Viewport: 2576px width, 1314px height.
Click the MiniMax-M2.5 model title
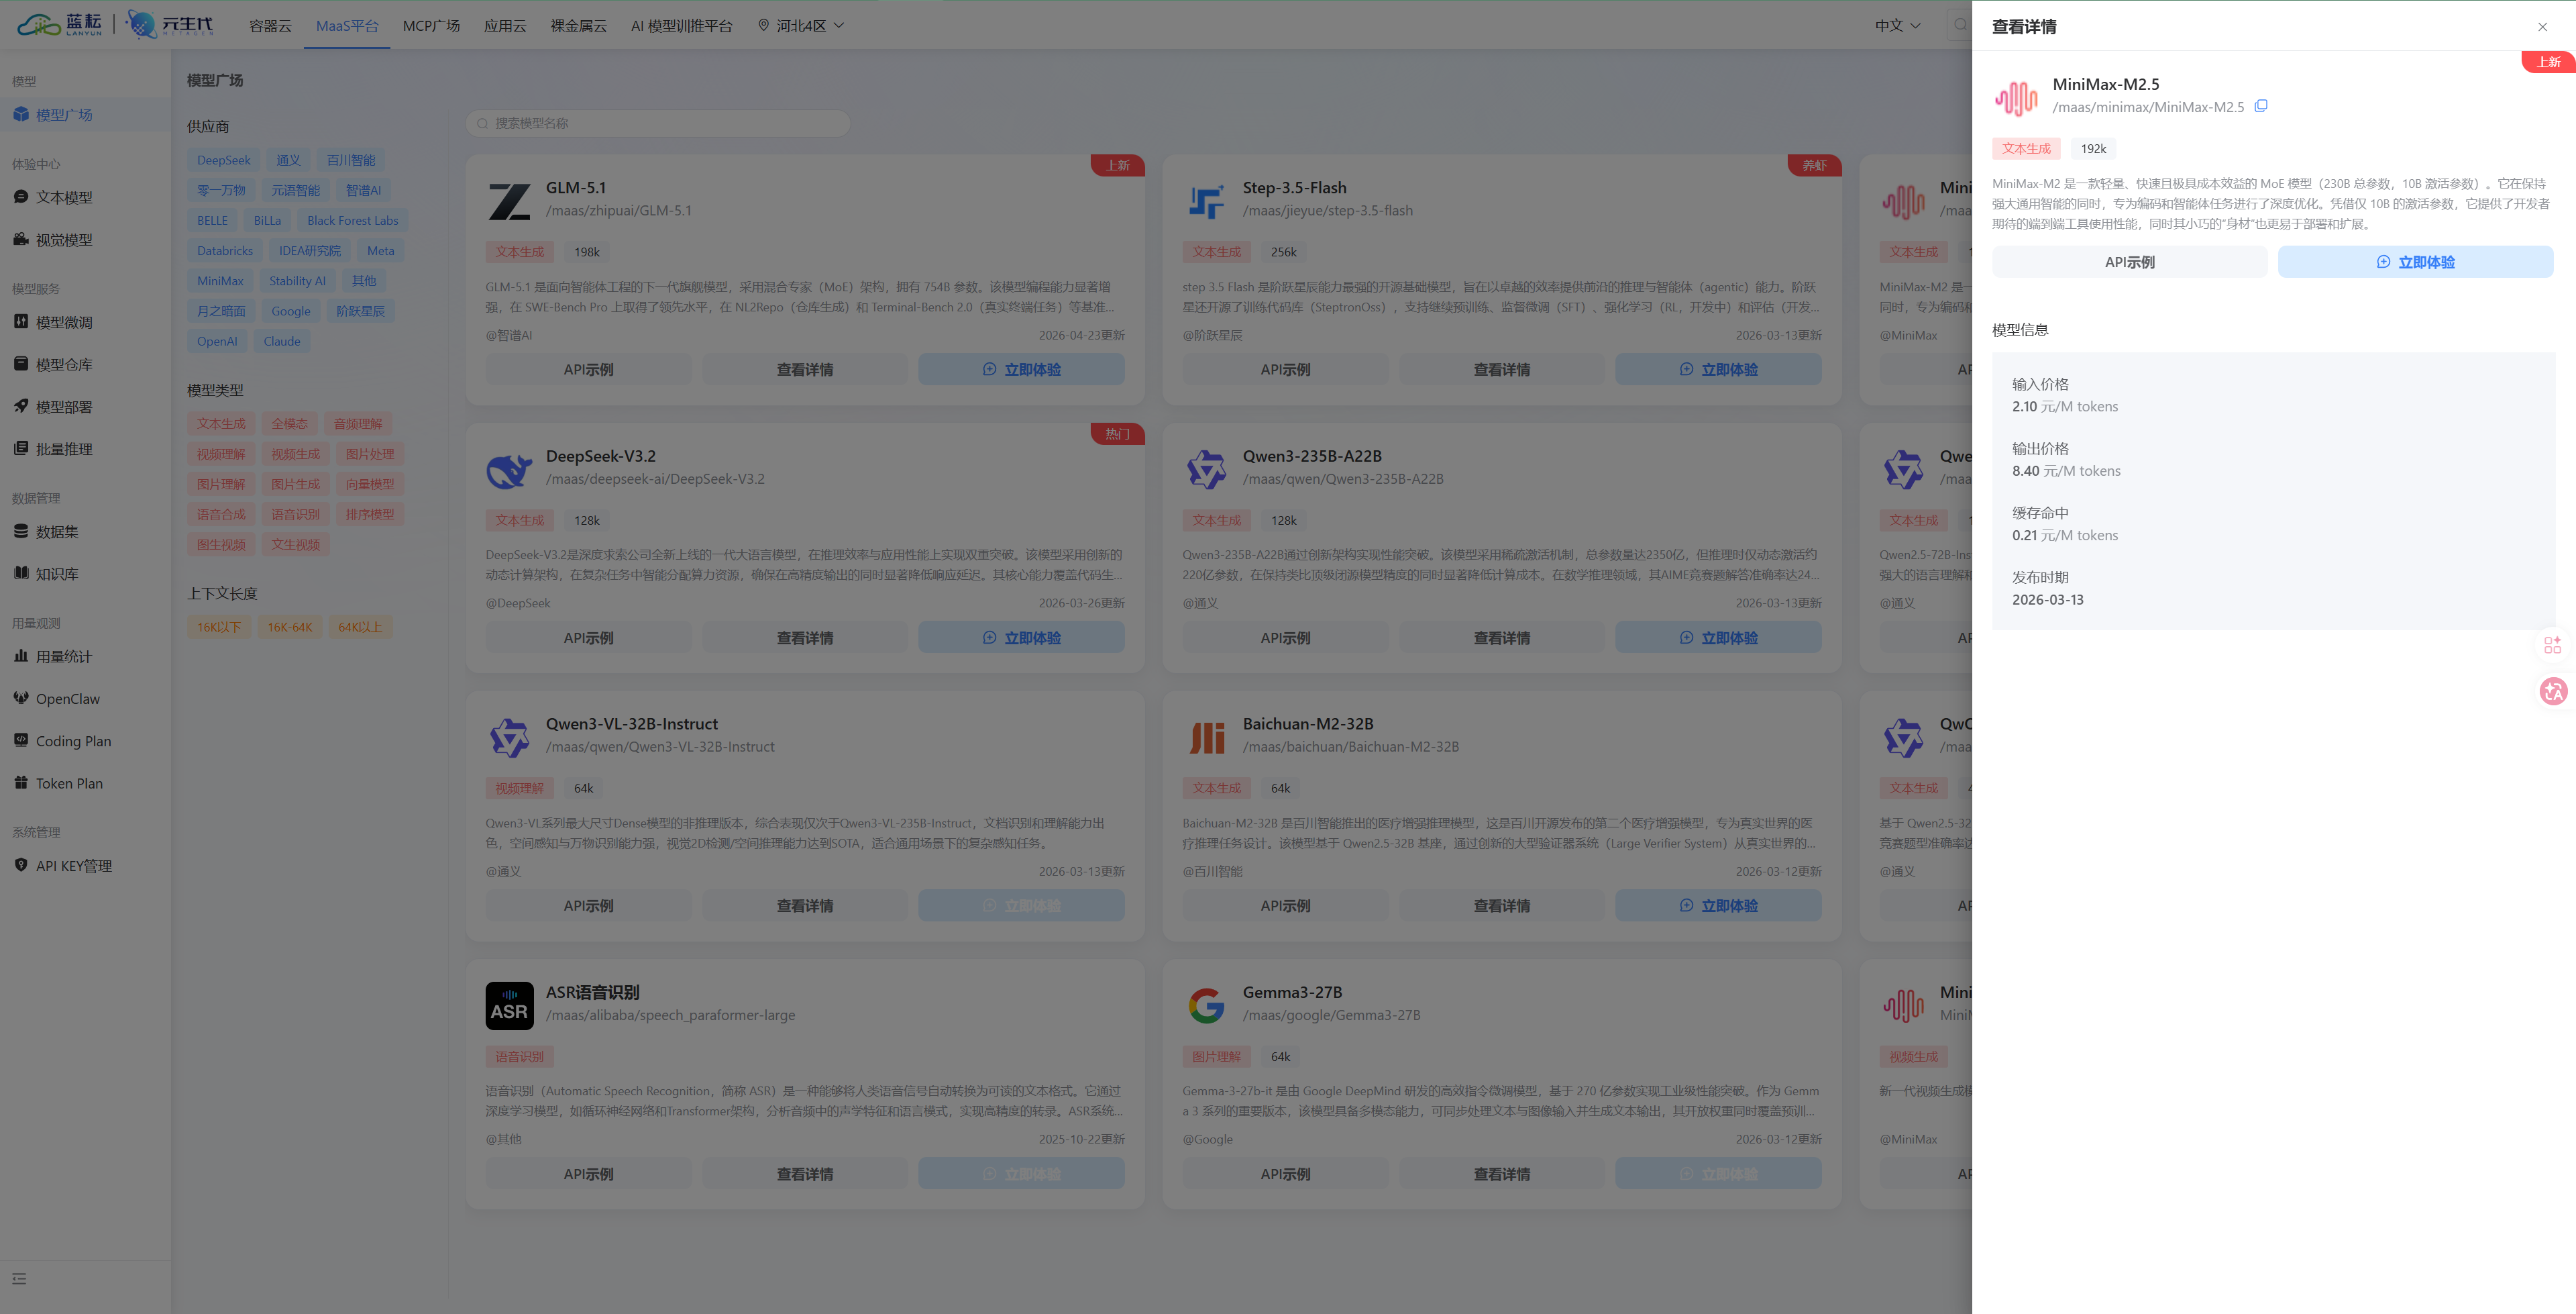tap(2106, 84)
